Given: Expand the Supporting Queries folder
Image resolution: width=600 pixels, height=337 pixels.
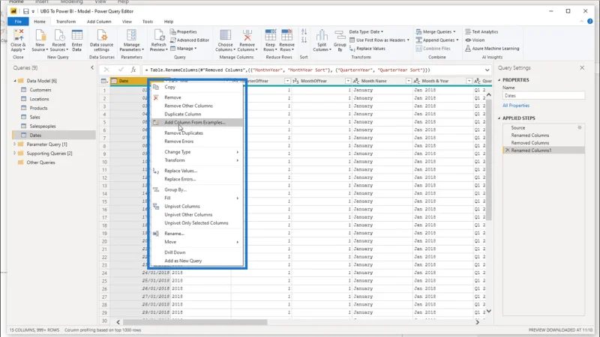Looking at the screenshot, I should point(15,154).
